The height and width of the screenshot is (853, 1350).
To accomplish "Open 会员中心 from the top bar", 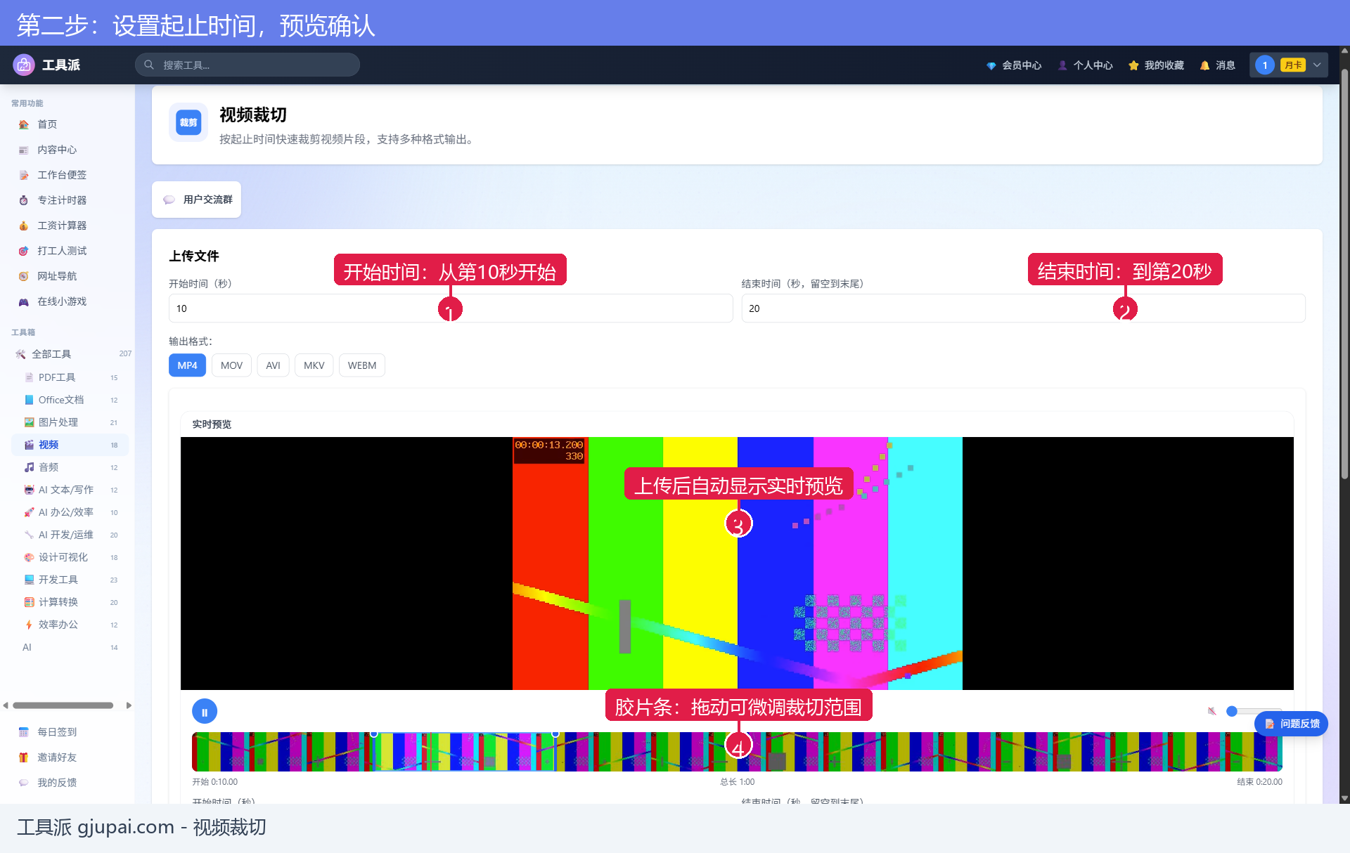I will click(x=1013, y=65).
